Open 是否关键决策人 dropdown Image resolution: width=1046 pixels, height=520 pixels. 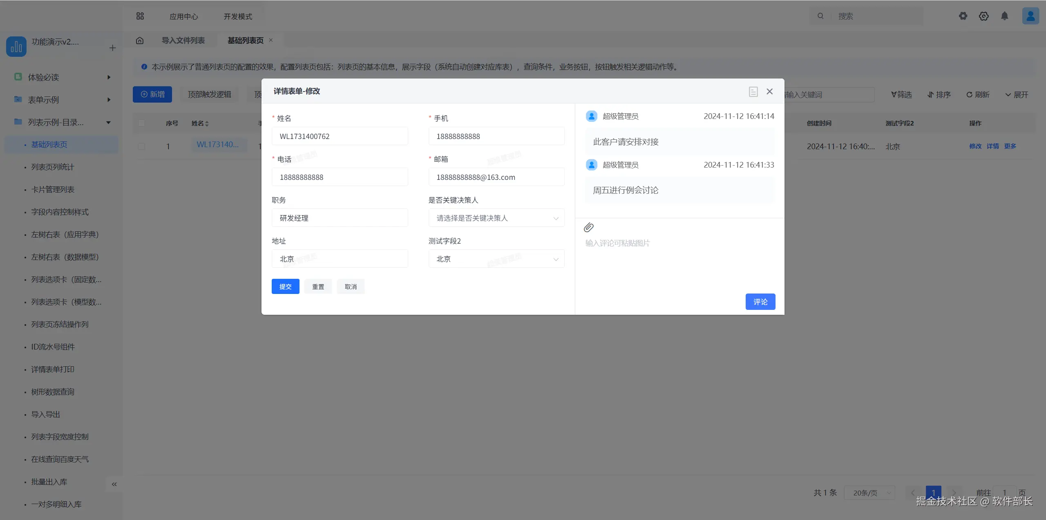coord(496,218)
